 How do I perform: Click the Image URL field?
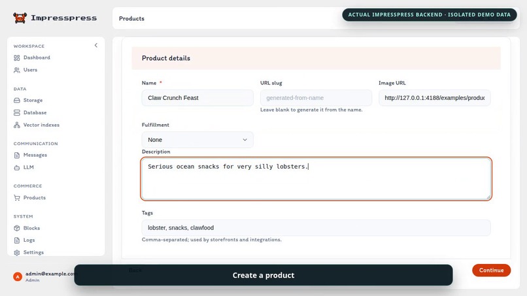[x=435, y=98]
